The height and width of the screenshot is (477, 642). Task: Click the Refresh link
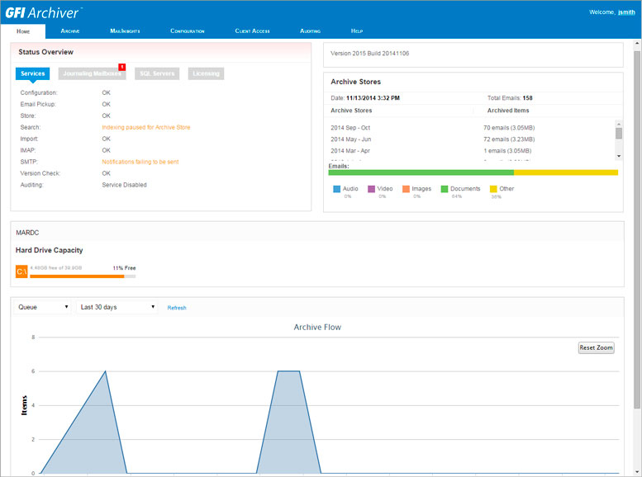coord(177,308)
